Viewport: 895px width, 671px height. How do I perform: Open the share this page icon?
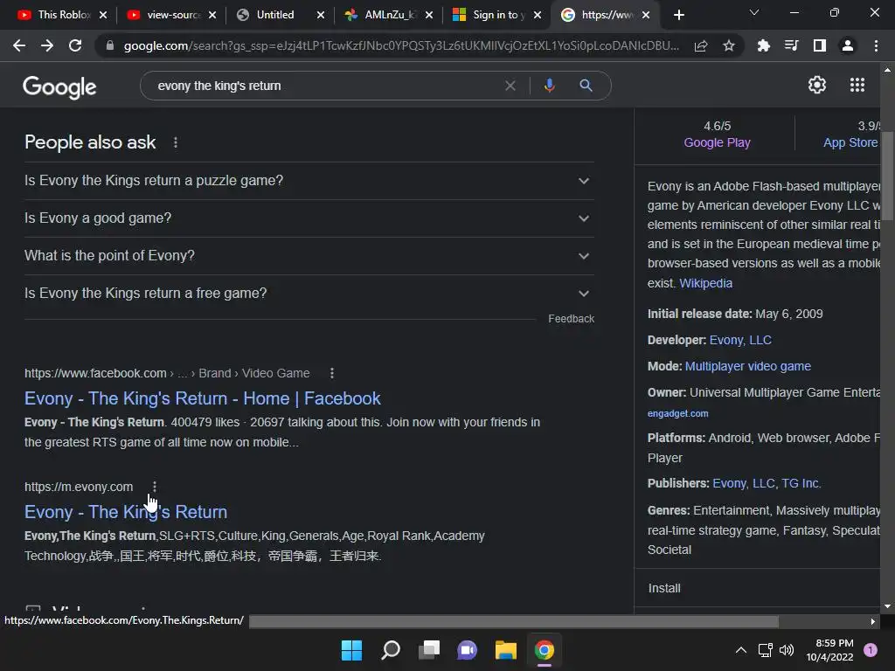tap(701, 45)
